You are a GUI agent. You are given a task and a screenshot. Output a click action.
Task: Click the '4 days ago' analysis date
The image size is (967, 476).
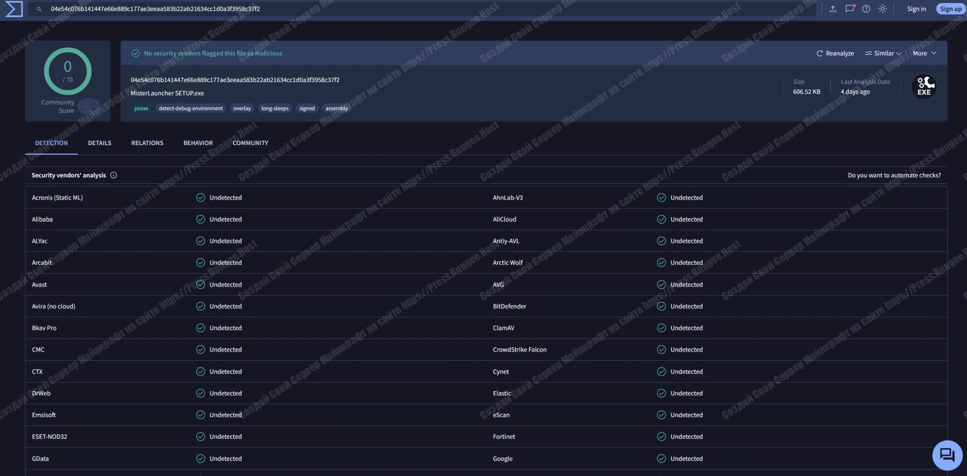pyautogui.click(x=855, y=92)
